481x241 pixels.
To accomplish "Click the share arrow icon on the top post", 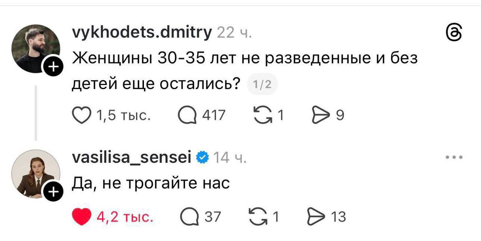I will click(322, 115).
